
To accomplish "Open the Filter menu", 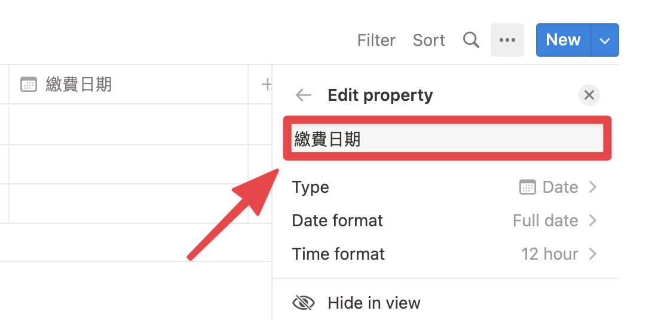I will pyautogui.click(x=376, y=40).
